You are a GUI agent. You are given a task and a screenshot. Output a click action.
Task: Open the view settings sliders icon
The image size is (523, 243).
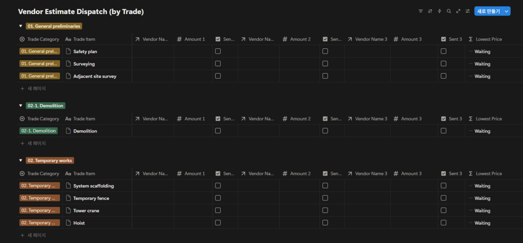coord(468,11)
